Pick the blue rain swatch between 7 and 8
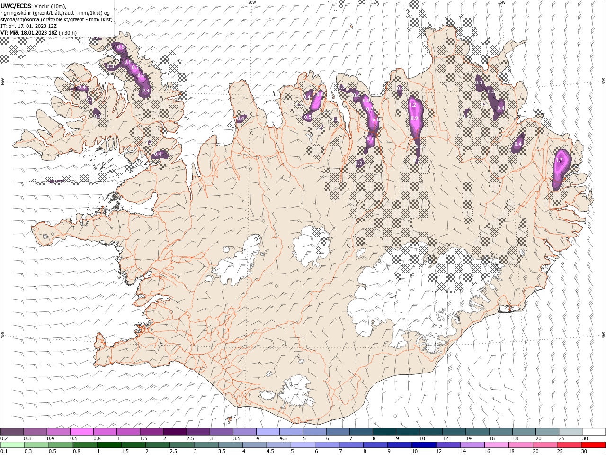Screen dimensions: 606x455 click(351, 445)
